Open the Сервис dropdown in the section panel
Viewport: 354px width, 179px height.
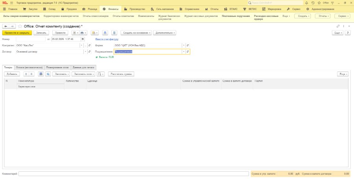tap(342, 16)
